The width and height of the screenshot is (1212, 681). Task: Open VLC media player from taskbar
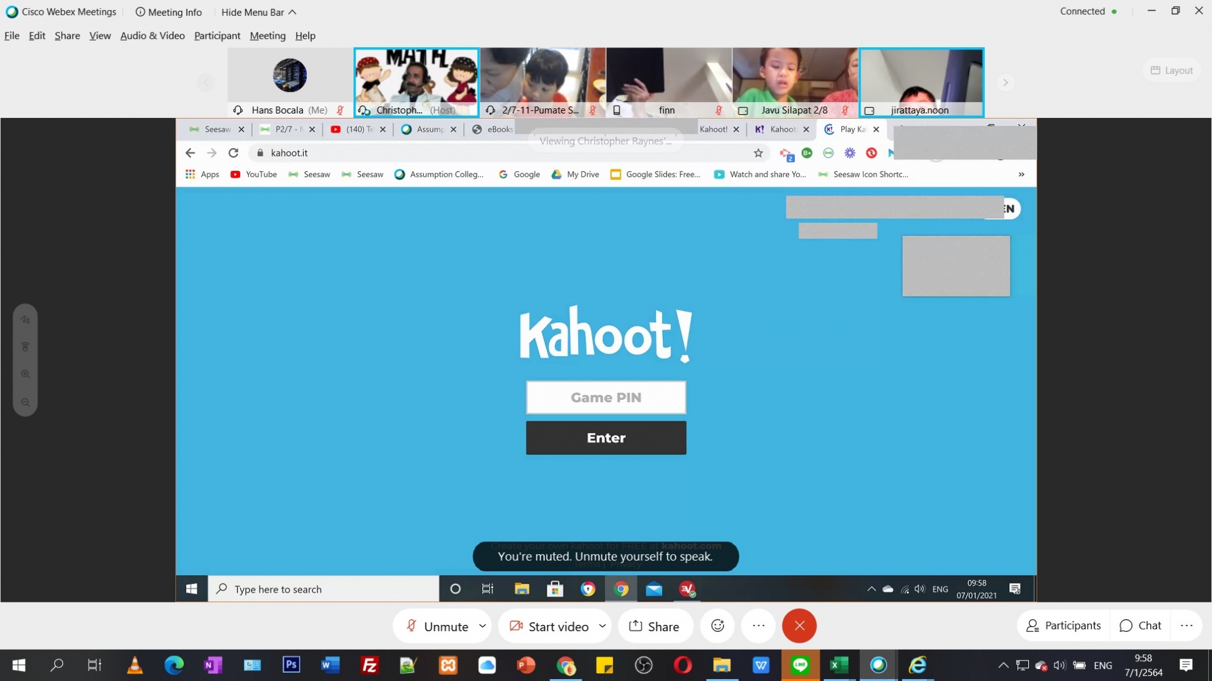135,665
